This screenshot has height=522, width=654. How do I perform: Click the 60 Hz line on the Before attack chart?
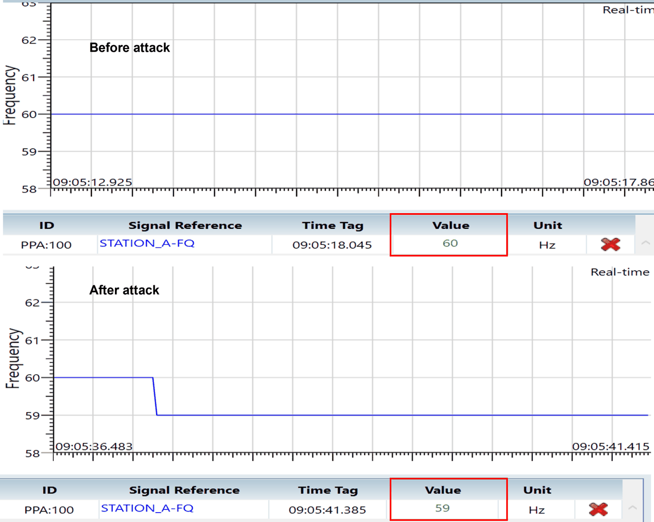[x=353, y=114]
